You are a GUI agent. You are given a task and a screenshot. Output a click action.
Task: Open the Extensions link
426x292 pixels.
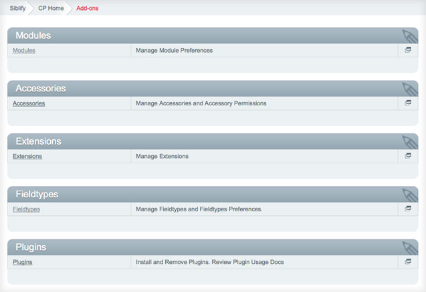[x=27, y=156]
